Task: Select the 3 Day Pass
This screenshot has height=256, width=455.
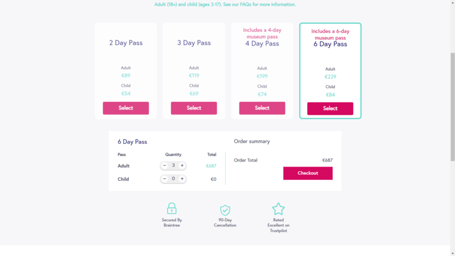Action: click(x=194, y=108)
